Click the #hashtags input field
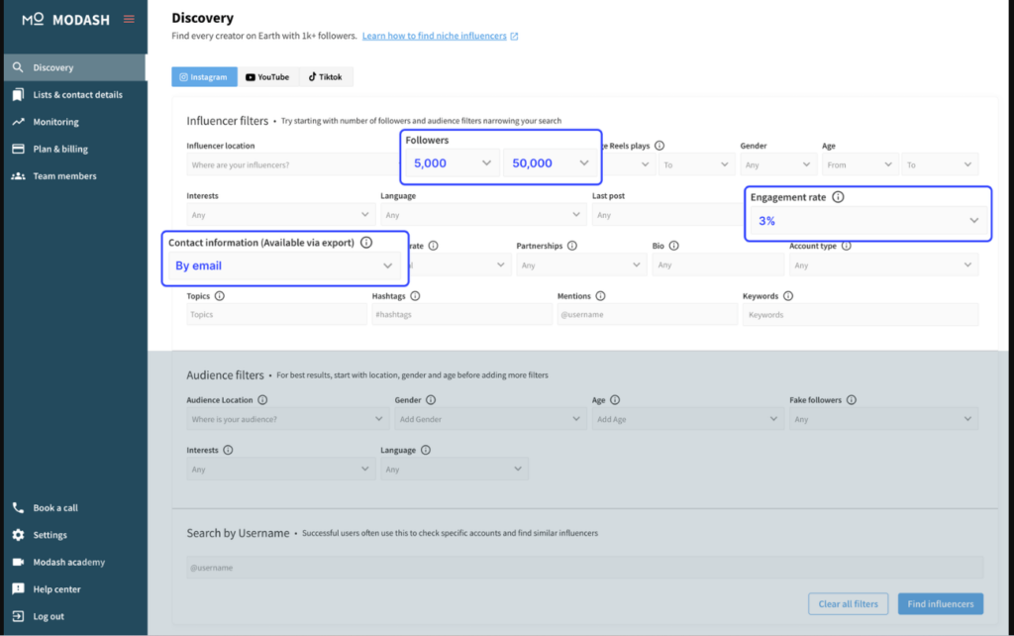Screen dimensions: 1014x636 (461, 314)
